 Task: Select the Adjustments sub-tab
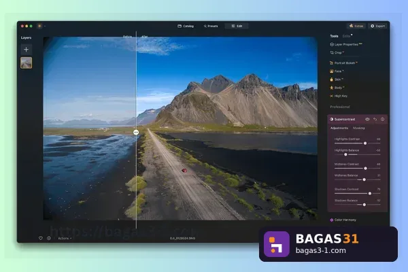(339, 128)
